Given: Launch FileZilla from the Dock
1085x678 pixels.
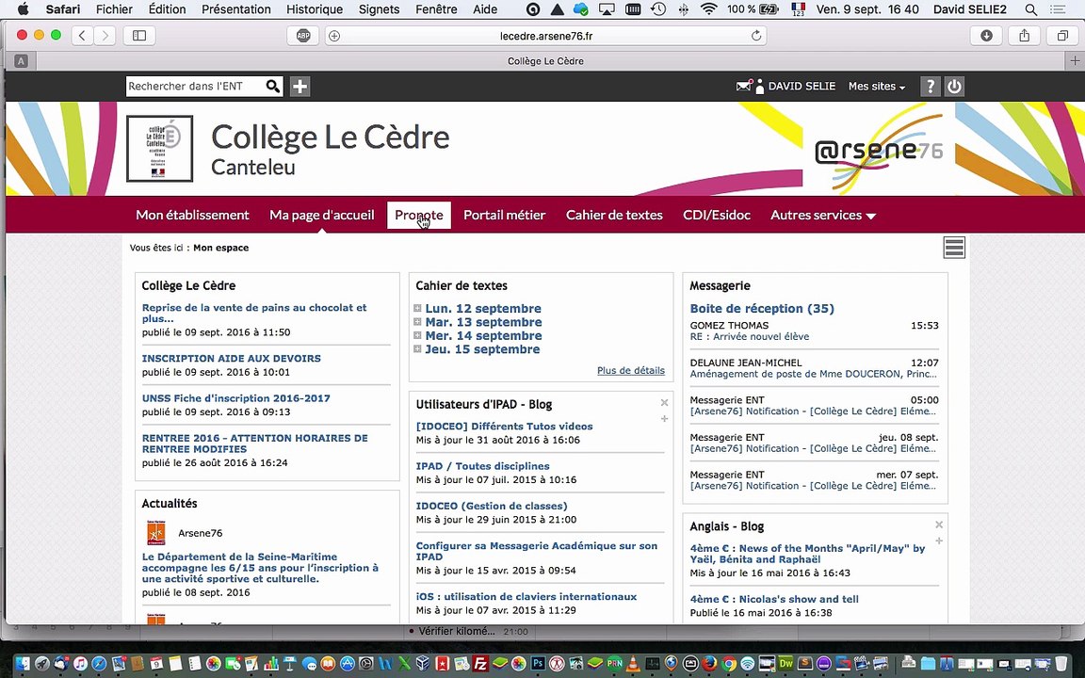Looking at the screenshot, I should click(x=480, y=664).
